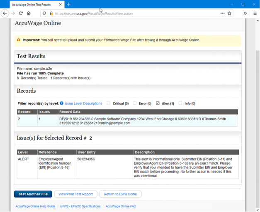The height and width of the screenshot is (212, 260).
Task: Click the browser Back arrow button
Action: coord(5,13)
